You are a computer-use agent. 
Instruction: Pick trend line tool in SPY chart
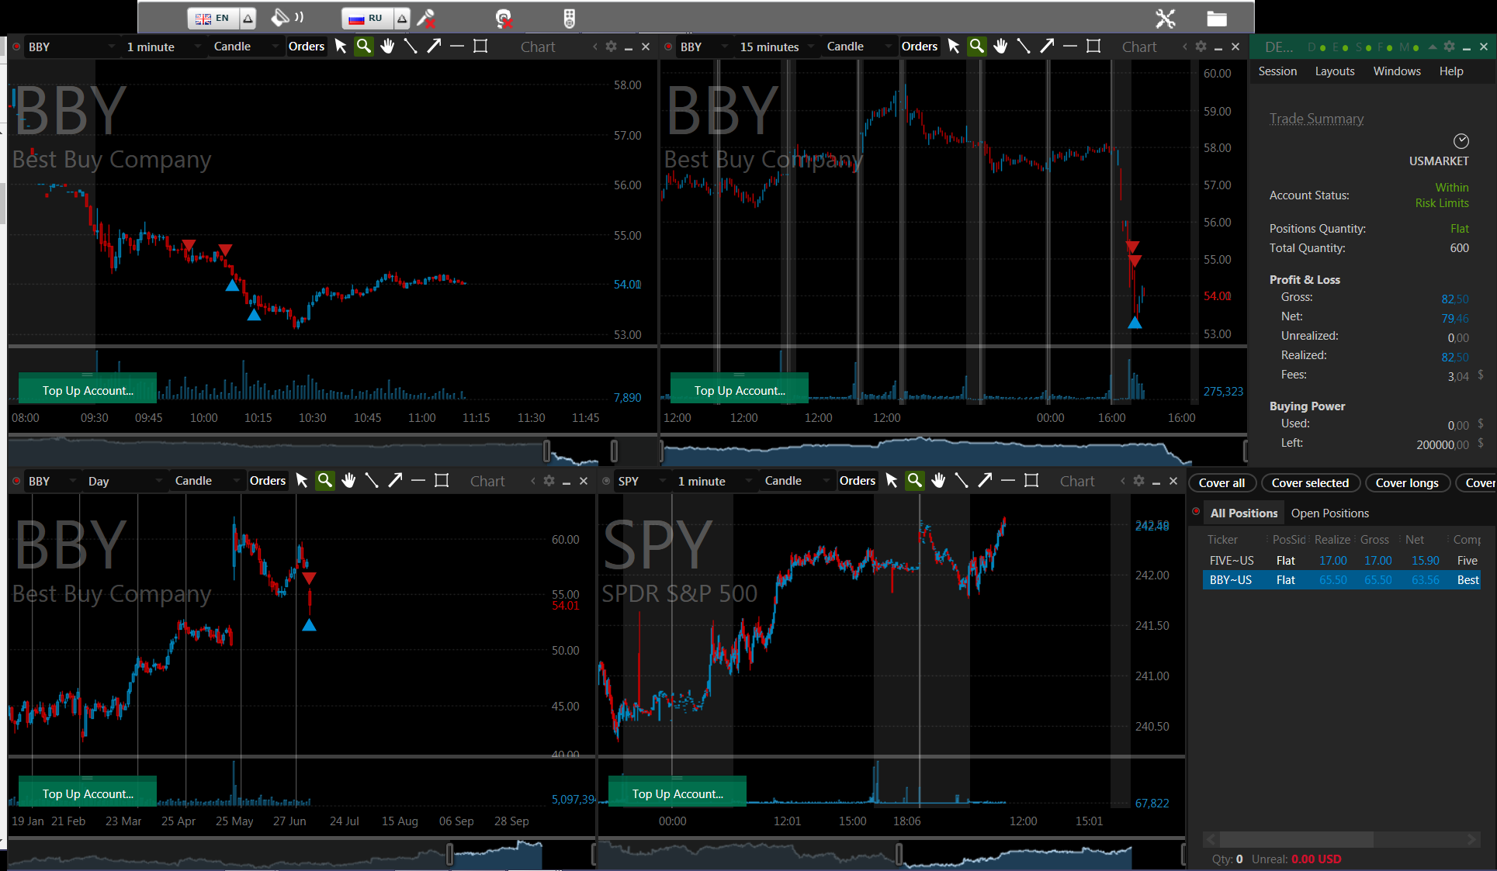pyautogui.click(x=962, y=481)
